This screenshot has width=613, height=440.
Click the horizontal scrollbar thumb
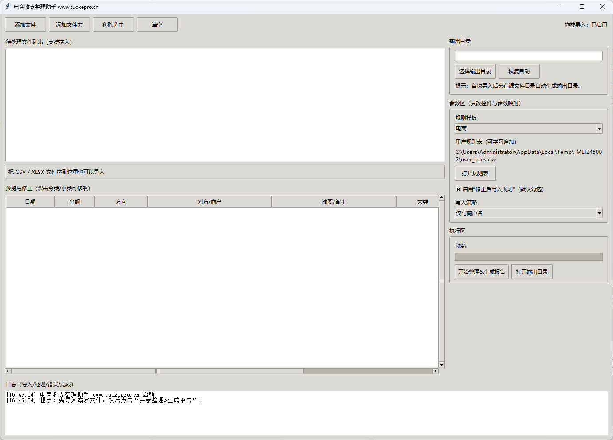[157, 371]
